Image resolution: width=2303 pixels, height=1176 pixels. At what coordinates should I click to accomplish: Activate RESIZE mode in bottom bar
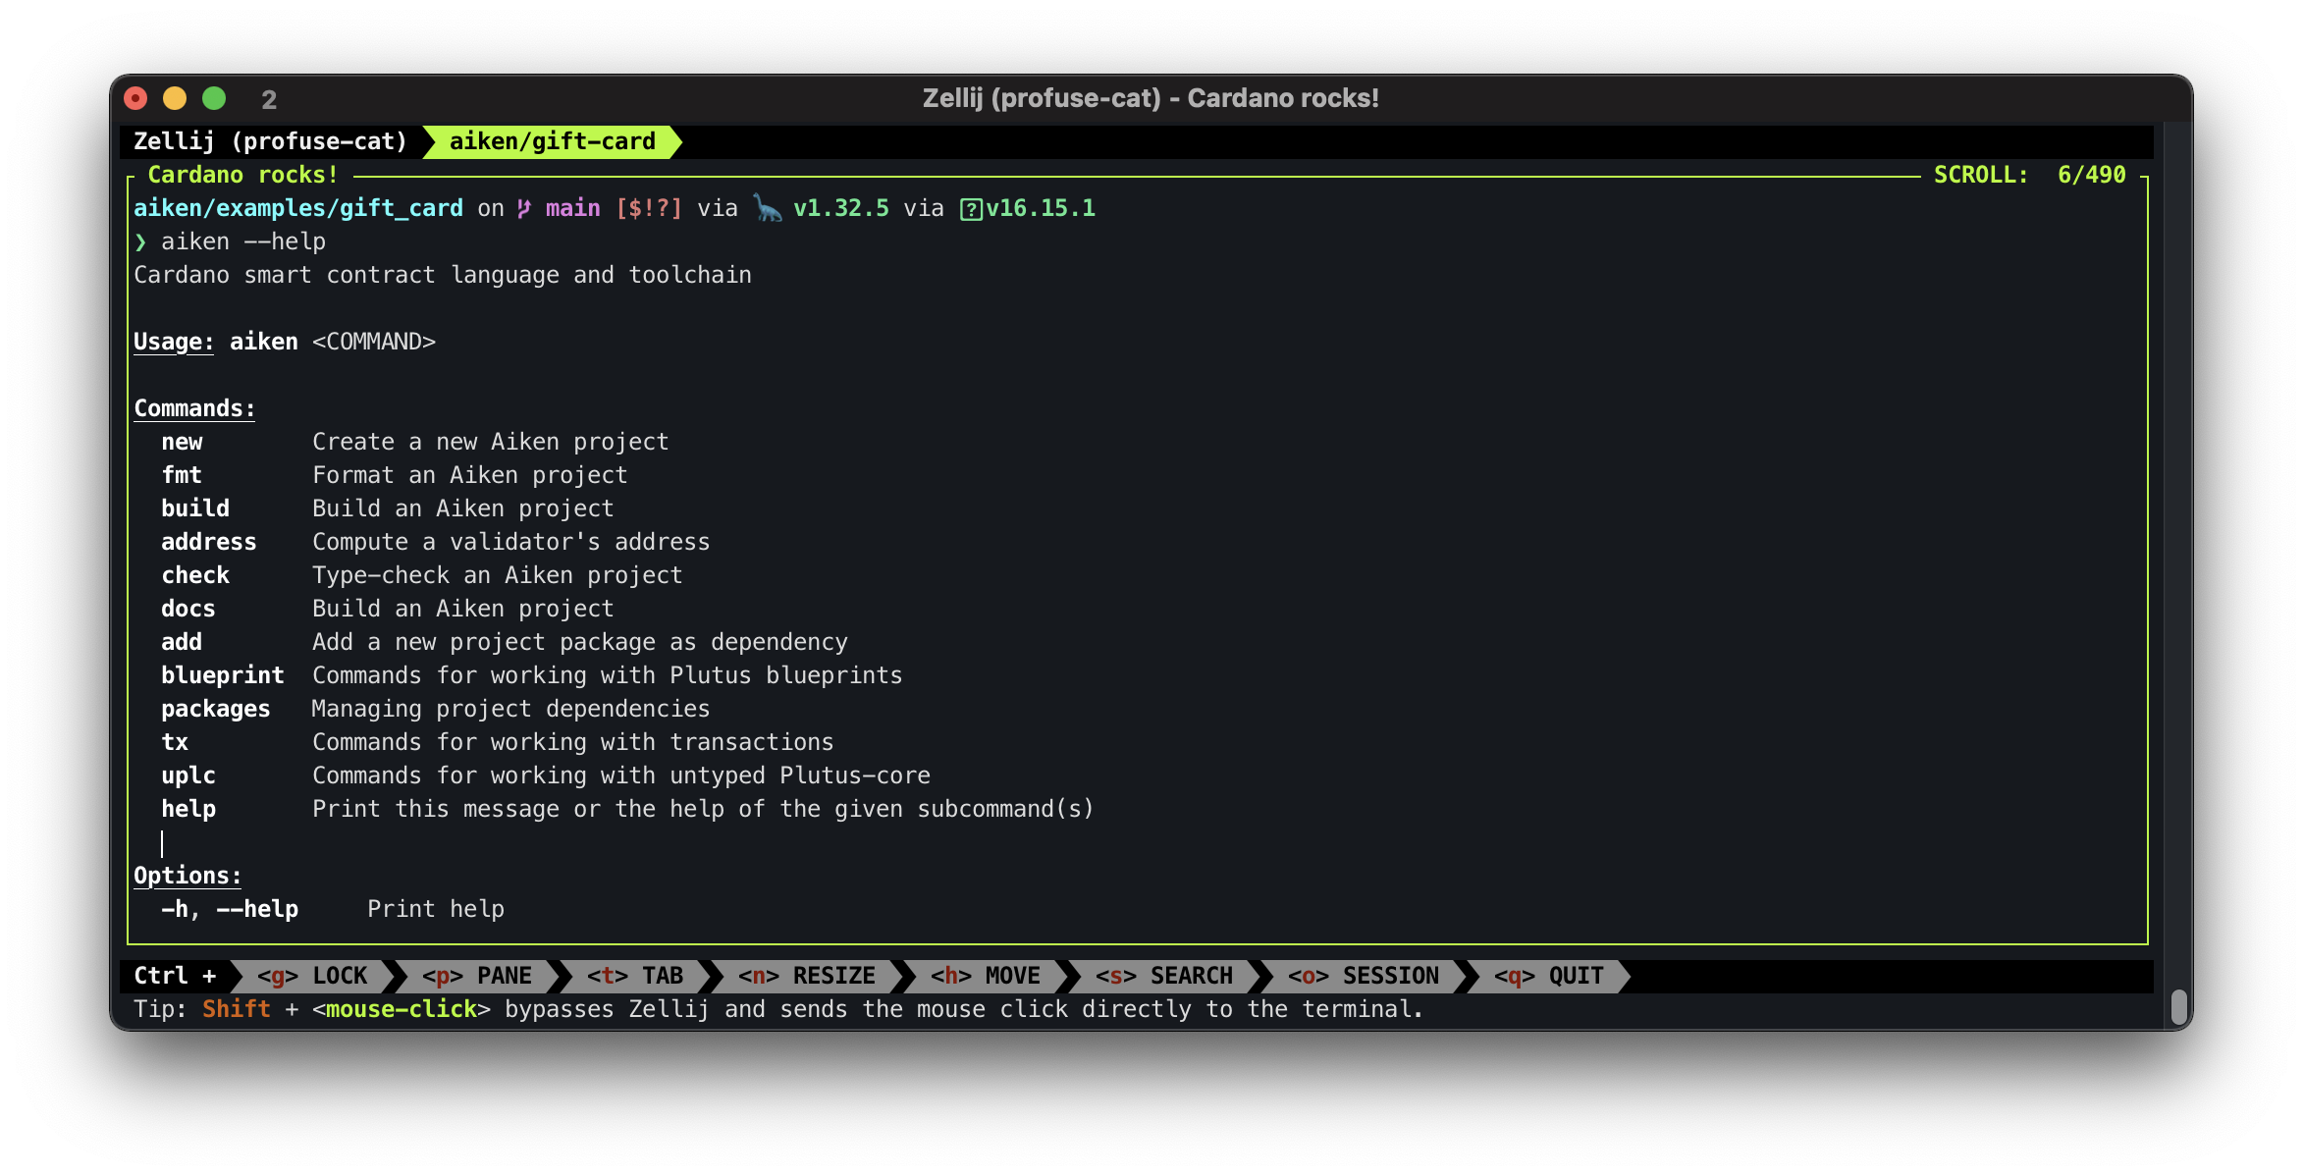tap(807, 976)
